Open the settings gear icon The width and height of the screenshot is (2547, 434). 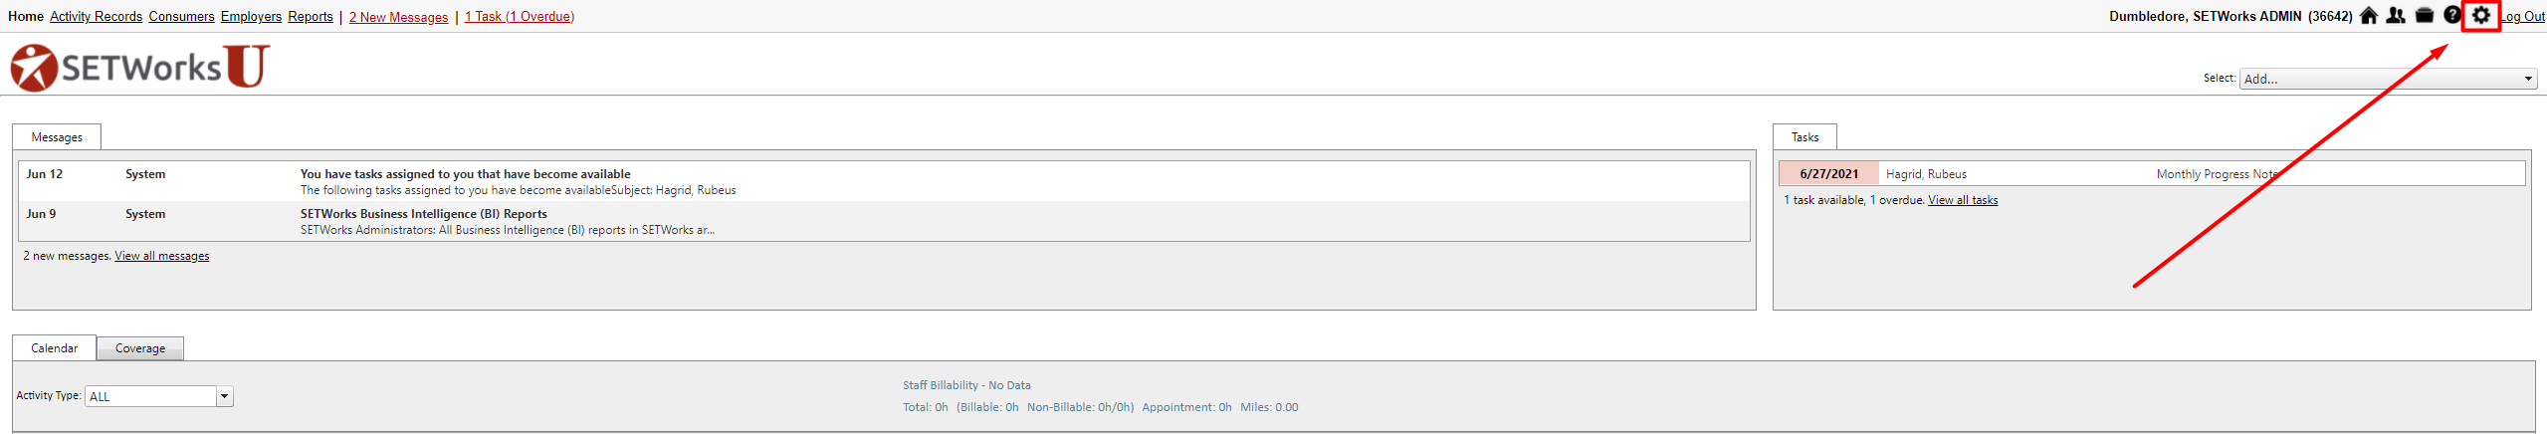(2481, 16)
